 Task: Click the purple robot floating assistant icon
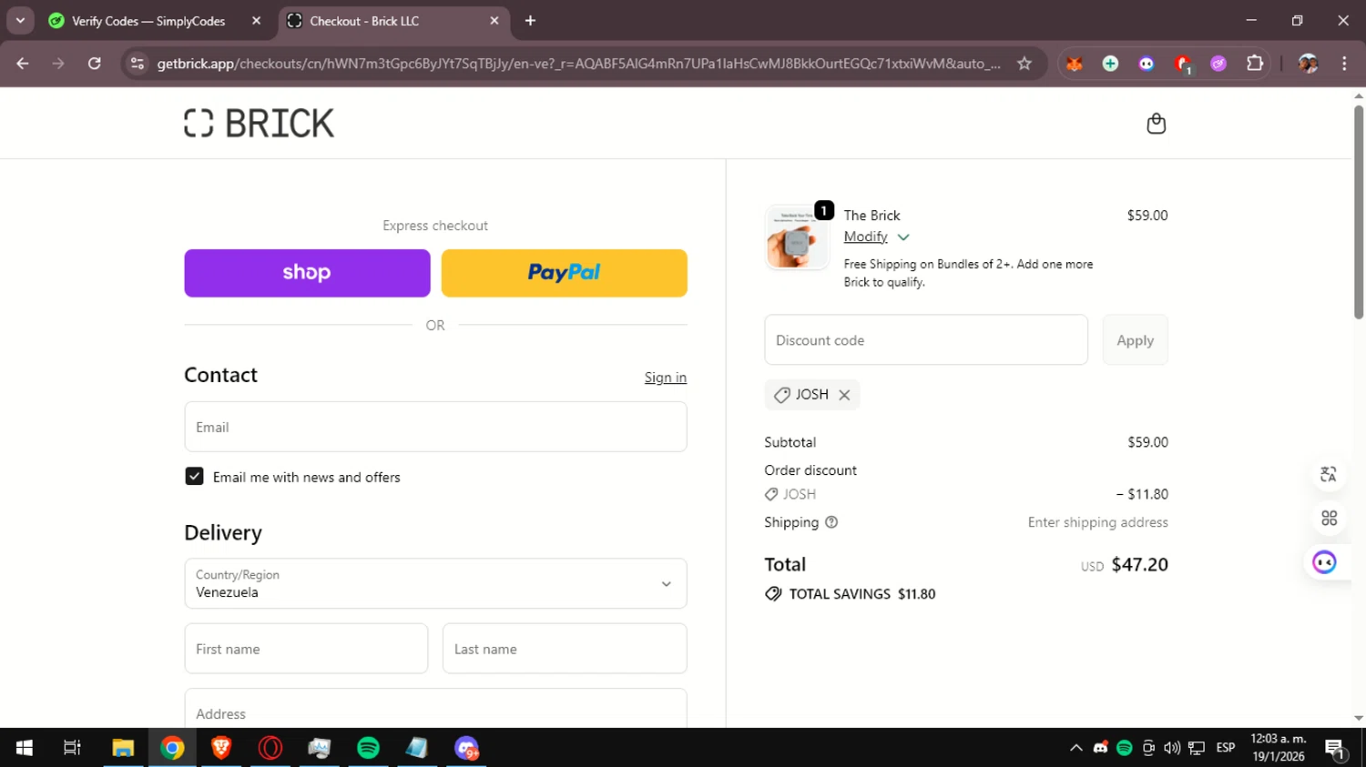(1324, 562)
